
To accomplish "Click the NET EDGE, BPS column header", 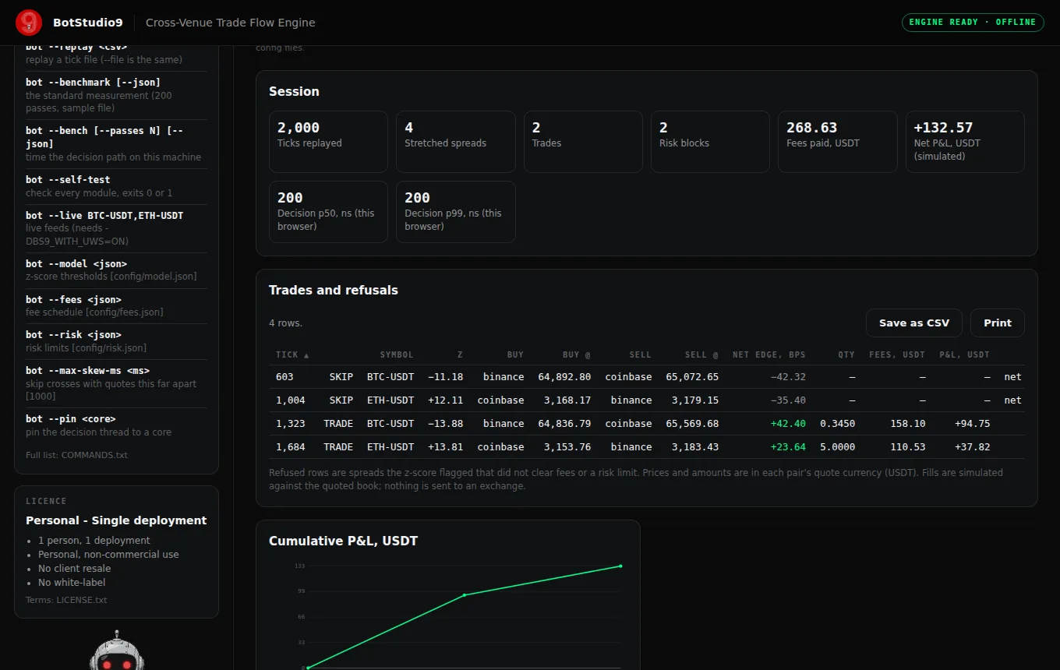I will (769, 354).
